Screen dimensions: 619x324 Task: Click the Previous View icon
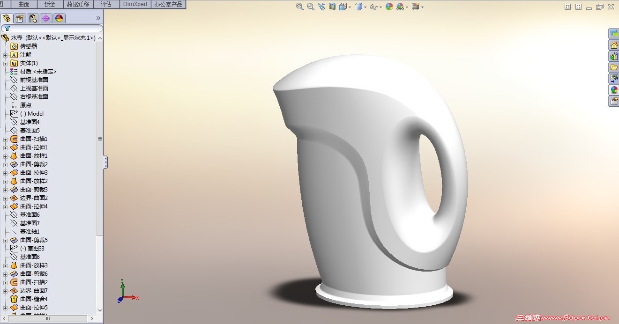click(x=321, y=7)
